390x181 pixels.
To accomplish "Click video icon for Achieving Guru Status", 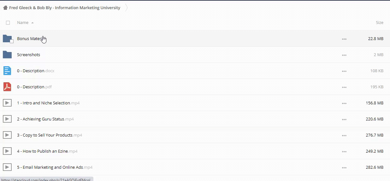I will (7, 119).
